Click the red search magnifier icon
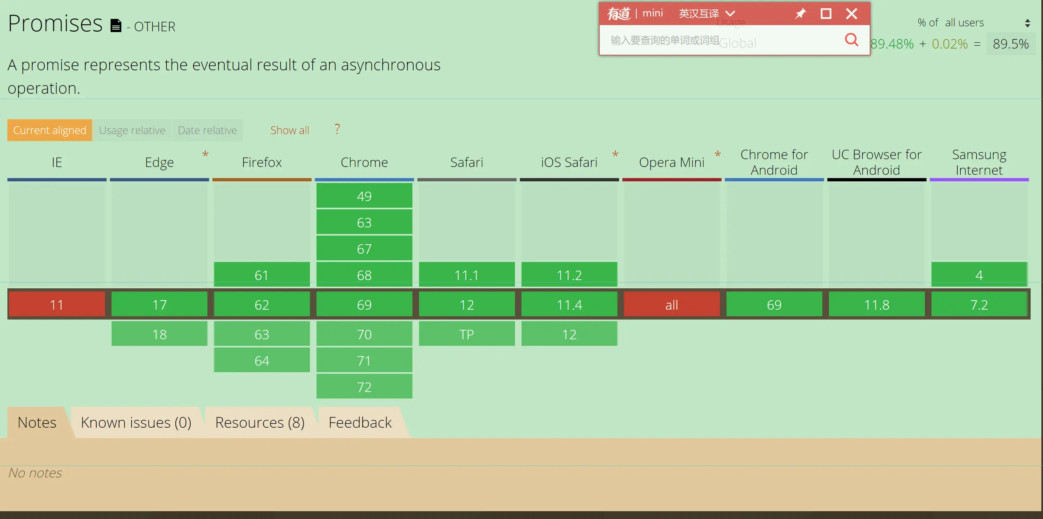1043x519 pixels. coord(852,40)
